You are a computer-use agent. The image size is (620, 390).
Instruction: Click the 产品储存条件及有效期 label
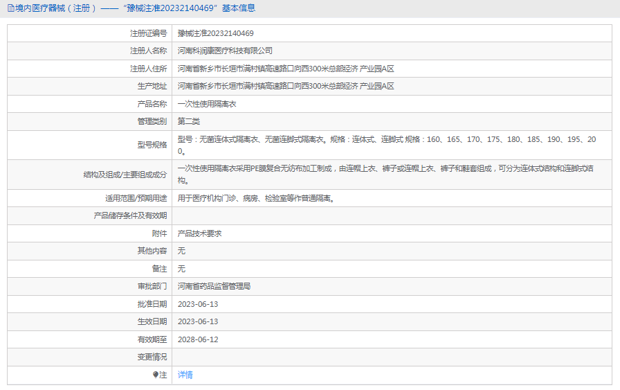coord(131,216)
